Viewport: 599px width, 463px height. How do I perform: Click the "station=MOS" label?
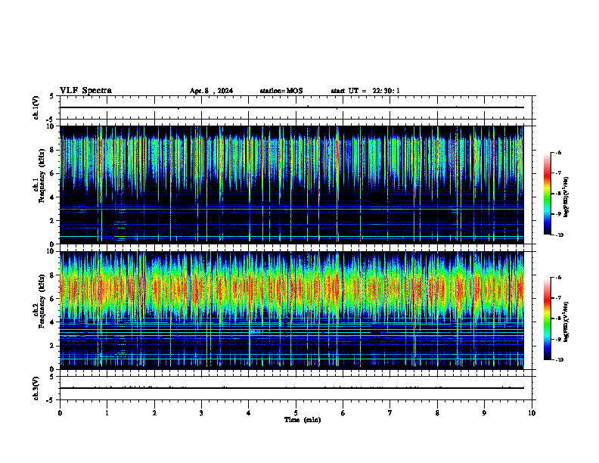(x=281, y=91)
